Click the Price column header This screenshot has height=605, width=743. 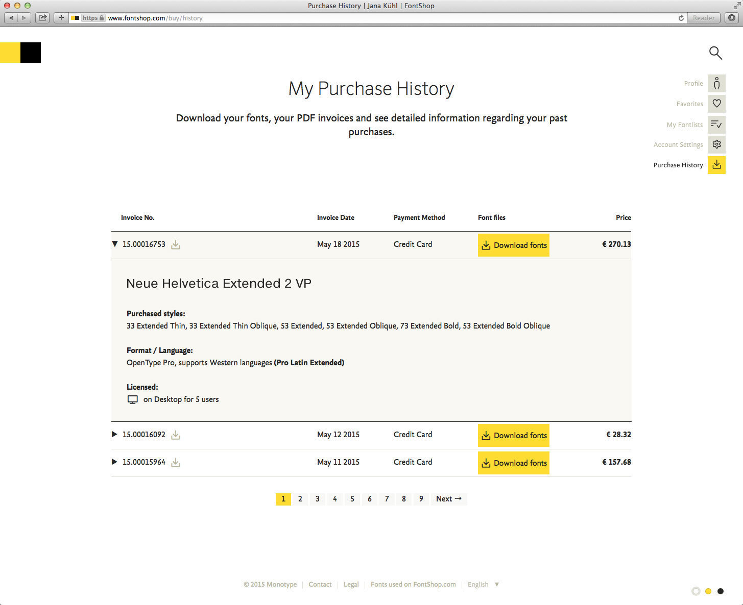click(x=624, y=218)
